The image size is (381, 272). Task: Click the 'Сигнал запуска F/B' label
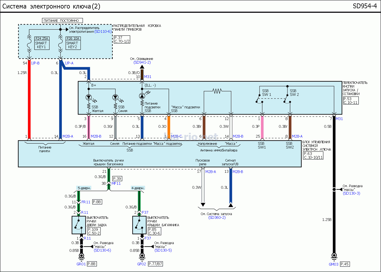pyautogui.click(x=230, y=162)
